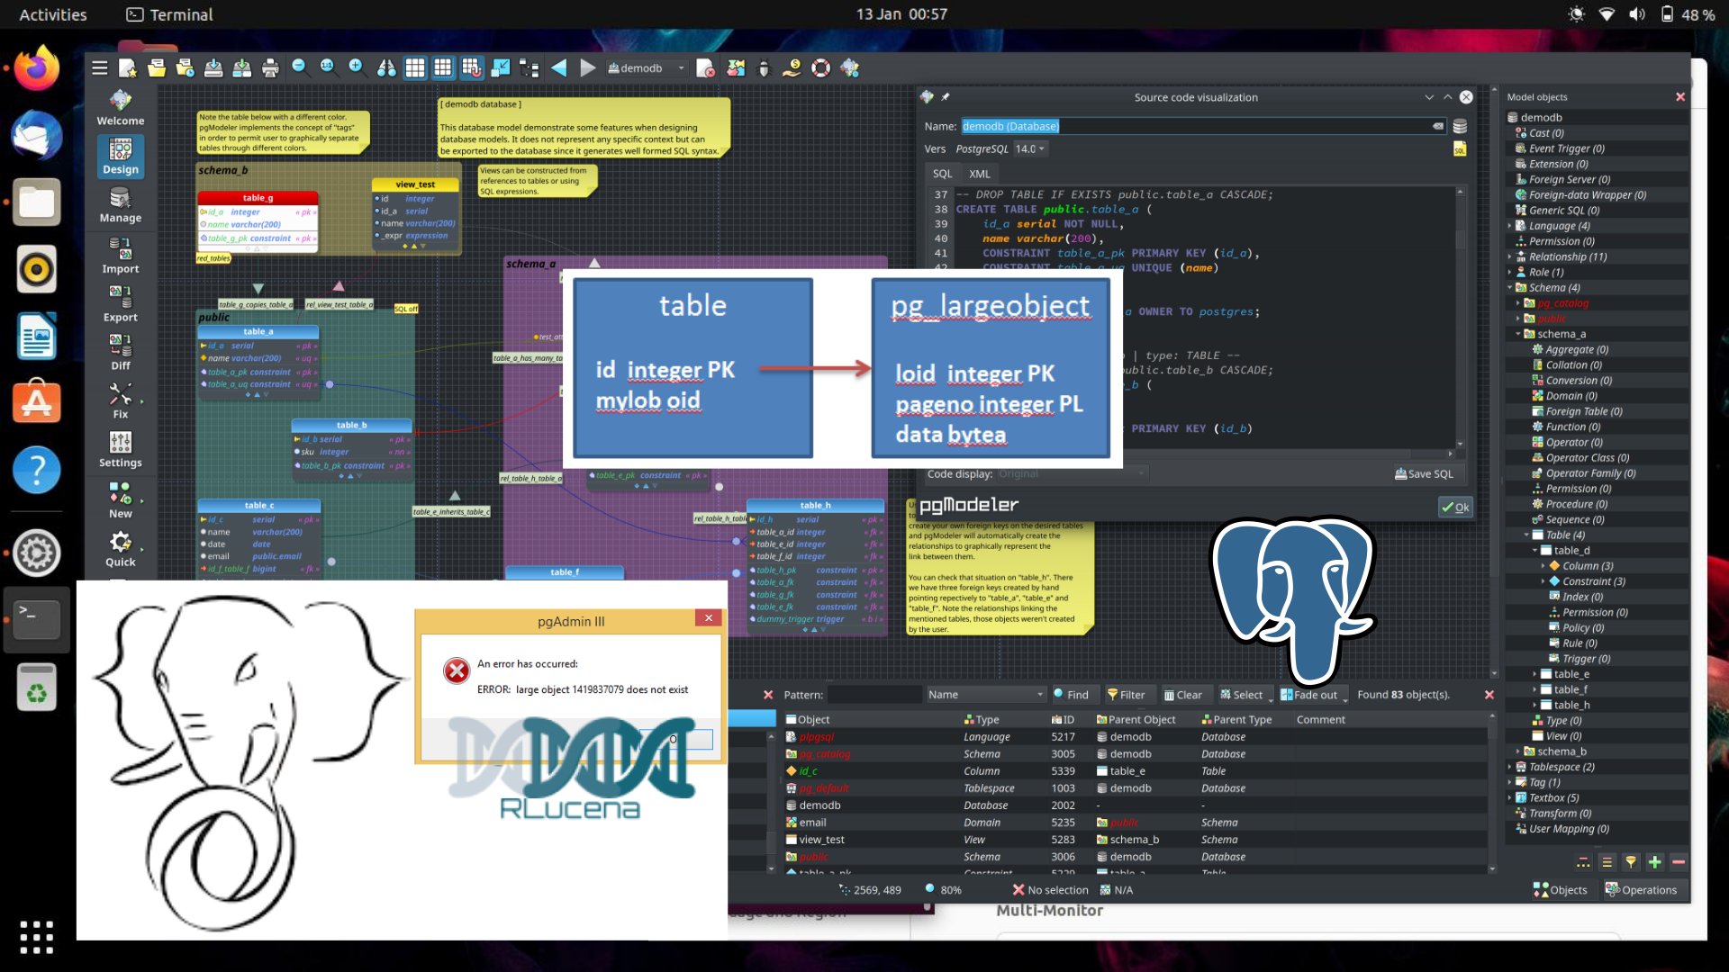Activate the Design view toggle
Screen dimensions: 1729x972
[x=121, y=157]
